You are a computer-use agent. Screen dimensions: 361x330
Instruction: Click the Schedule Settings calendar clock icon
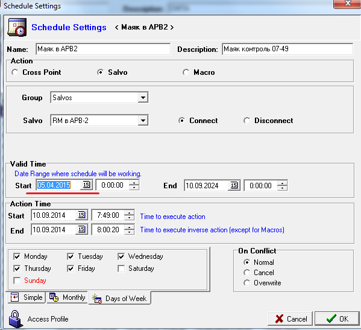pos(17,27)
